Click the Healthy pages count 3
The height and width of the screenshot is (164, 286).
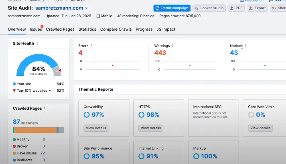[44, 139]
